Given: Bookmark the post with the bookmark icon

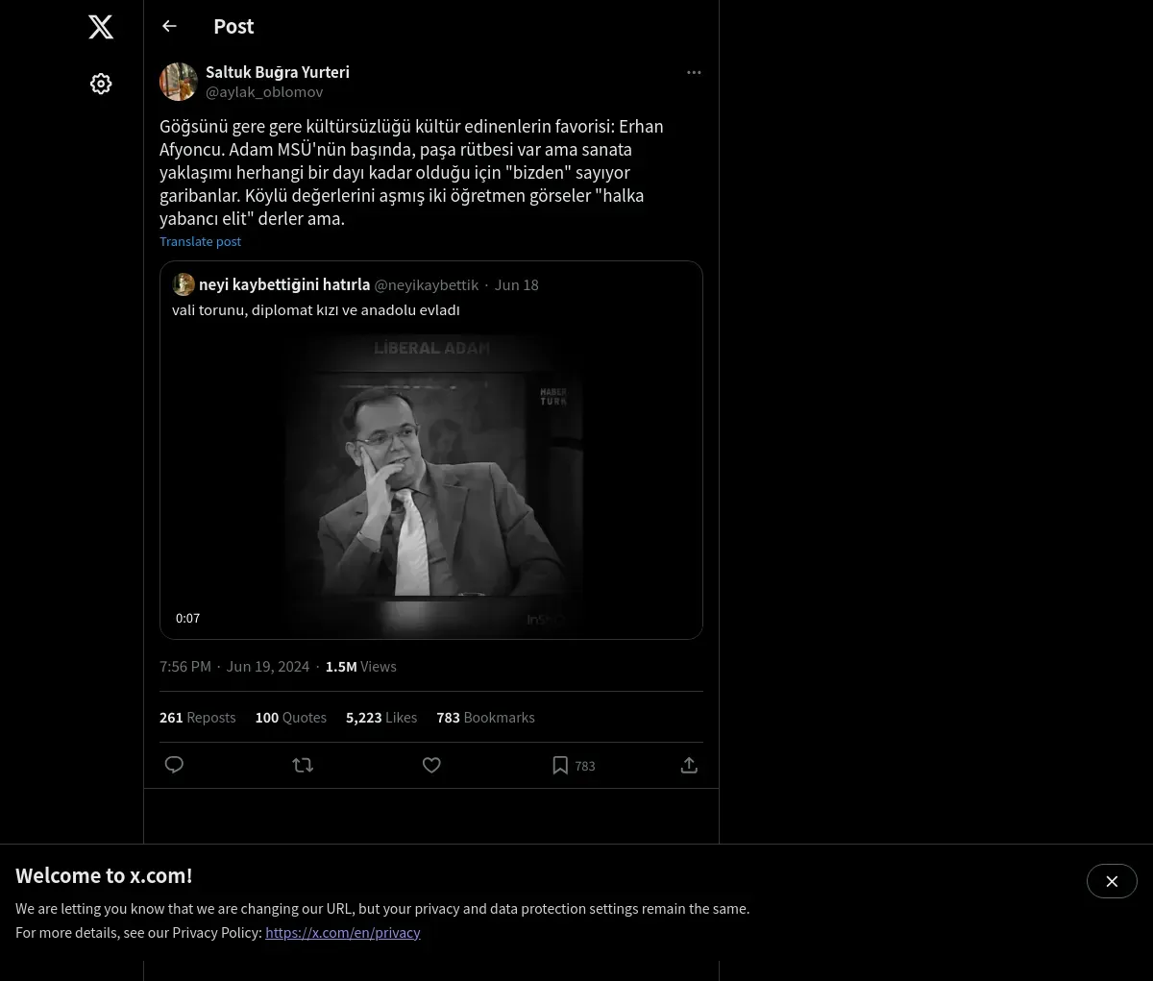Looking at the screenshot, I should tap(560, 765).
